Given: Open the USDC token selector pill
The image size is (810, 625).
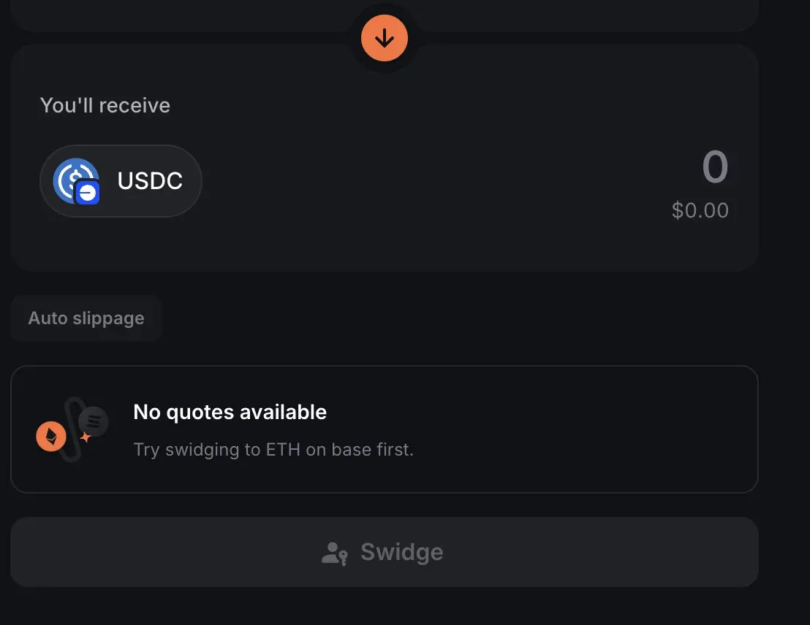Looking at the screenshot, I should pos(121,180).
